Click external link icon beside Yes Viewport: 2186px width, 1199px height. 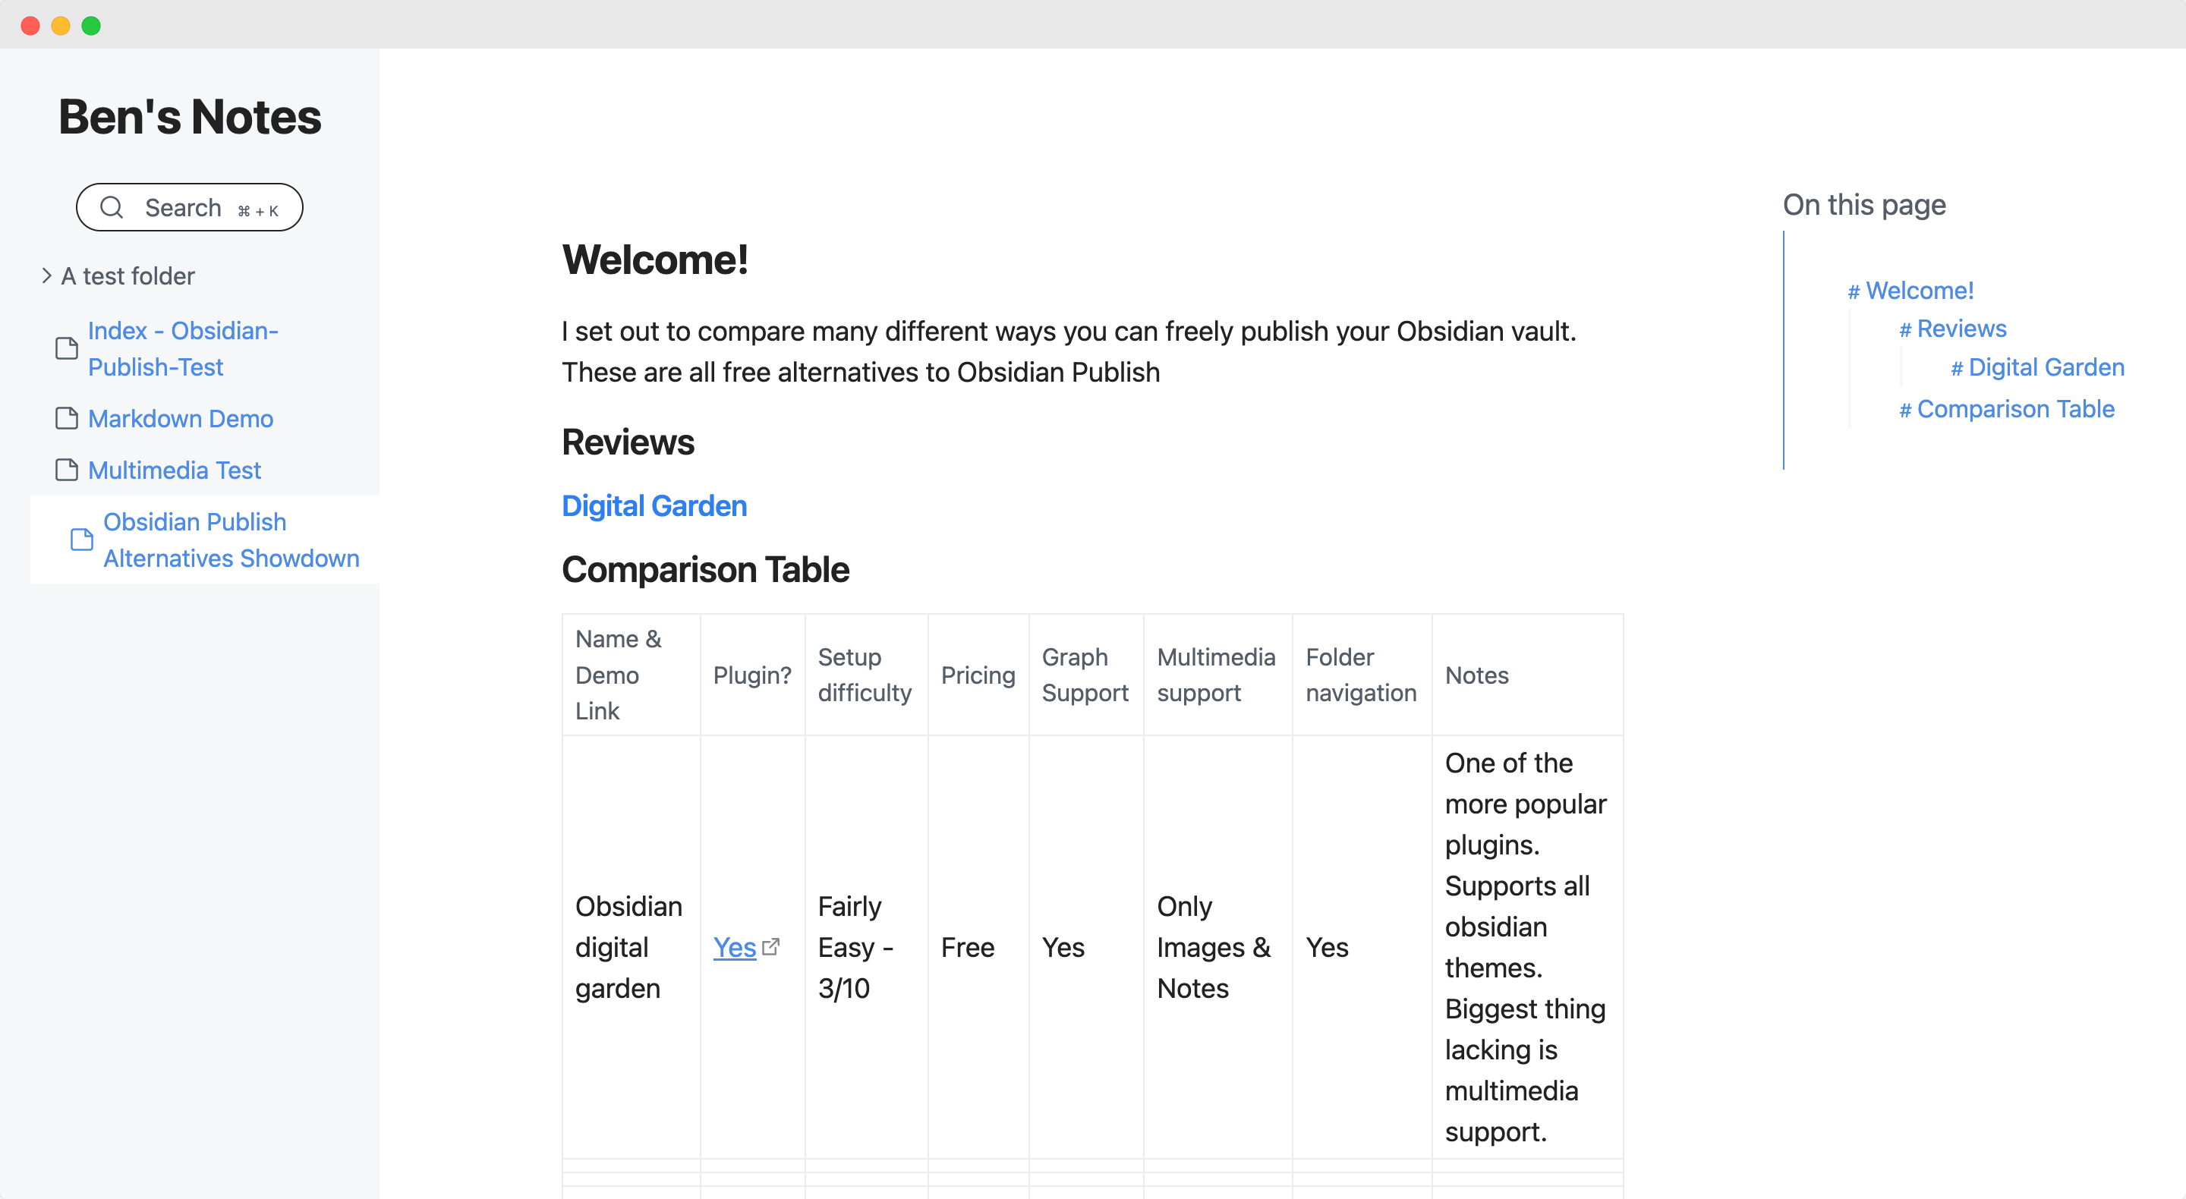(770, 947)
